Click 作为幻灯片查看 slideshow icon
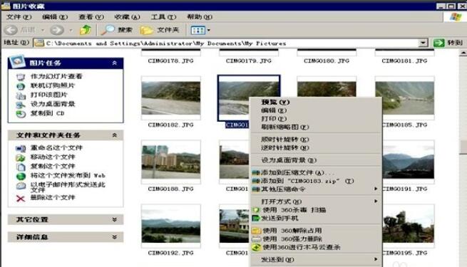This screenshot has height=267, width=467. (x=21, y=77)
